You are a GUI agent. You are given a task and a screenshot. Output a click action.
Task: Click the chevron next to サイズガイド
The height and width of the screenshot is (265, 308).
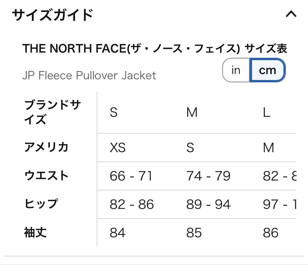(x=291, y=14)
